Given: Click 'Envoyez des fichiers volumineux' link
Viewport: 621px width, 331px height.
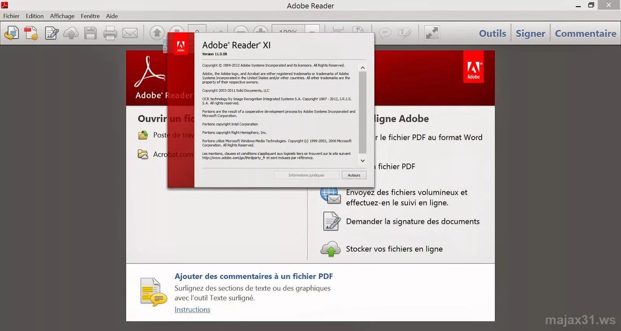Looking at the screenshot, I should (x=406, y=198).
